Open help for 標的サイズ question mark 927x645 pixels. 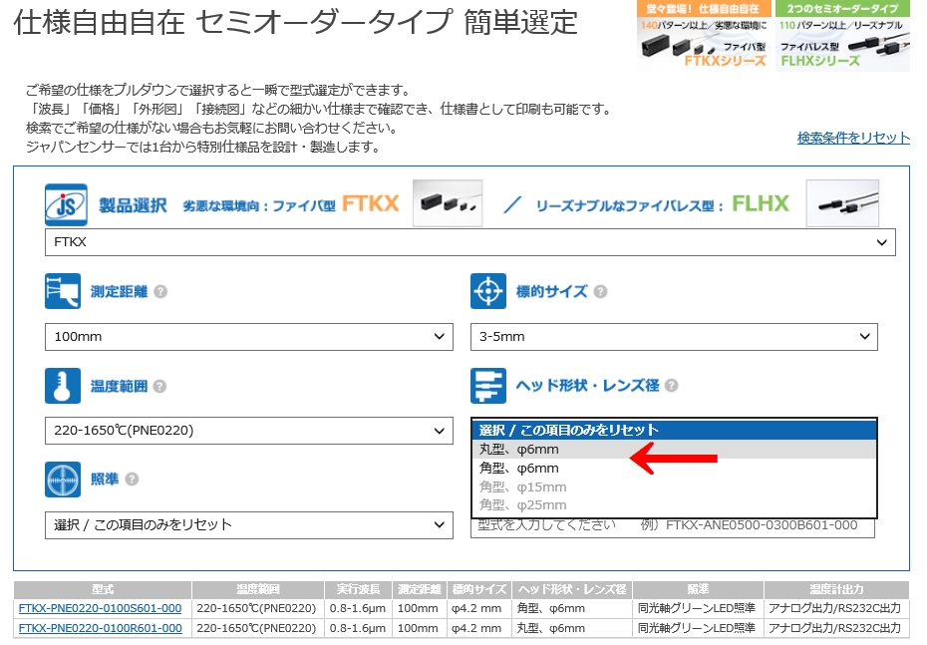tap(601, 291)
